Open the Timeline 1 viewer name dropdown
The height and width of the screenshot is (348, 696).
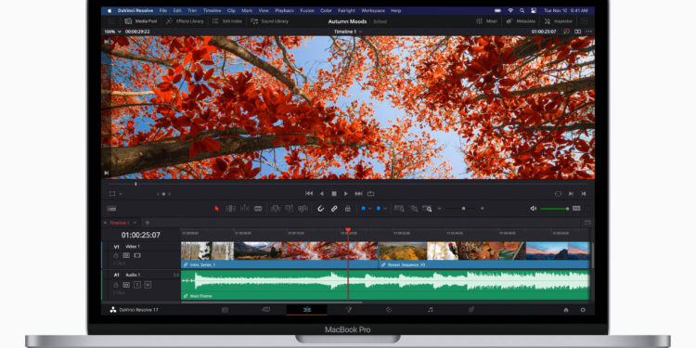[348, 32]
